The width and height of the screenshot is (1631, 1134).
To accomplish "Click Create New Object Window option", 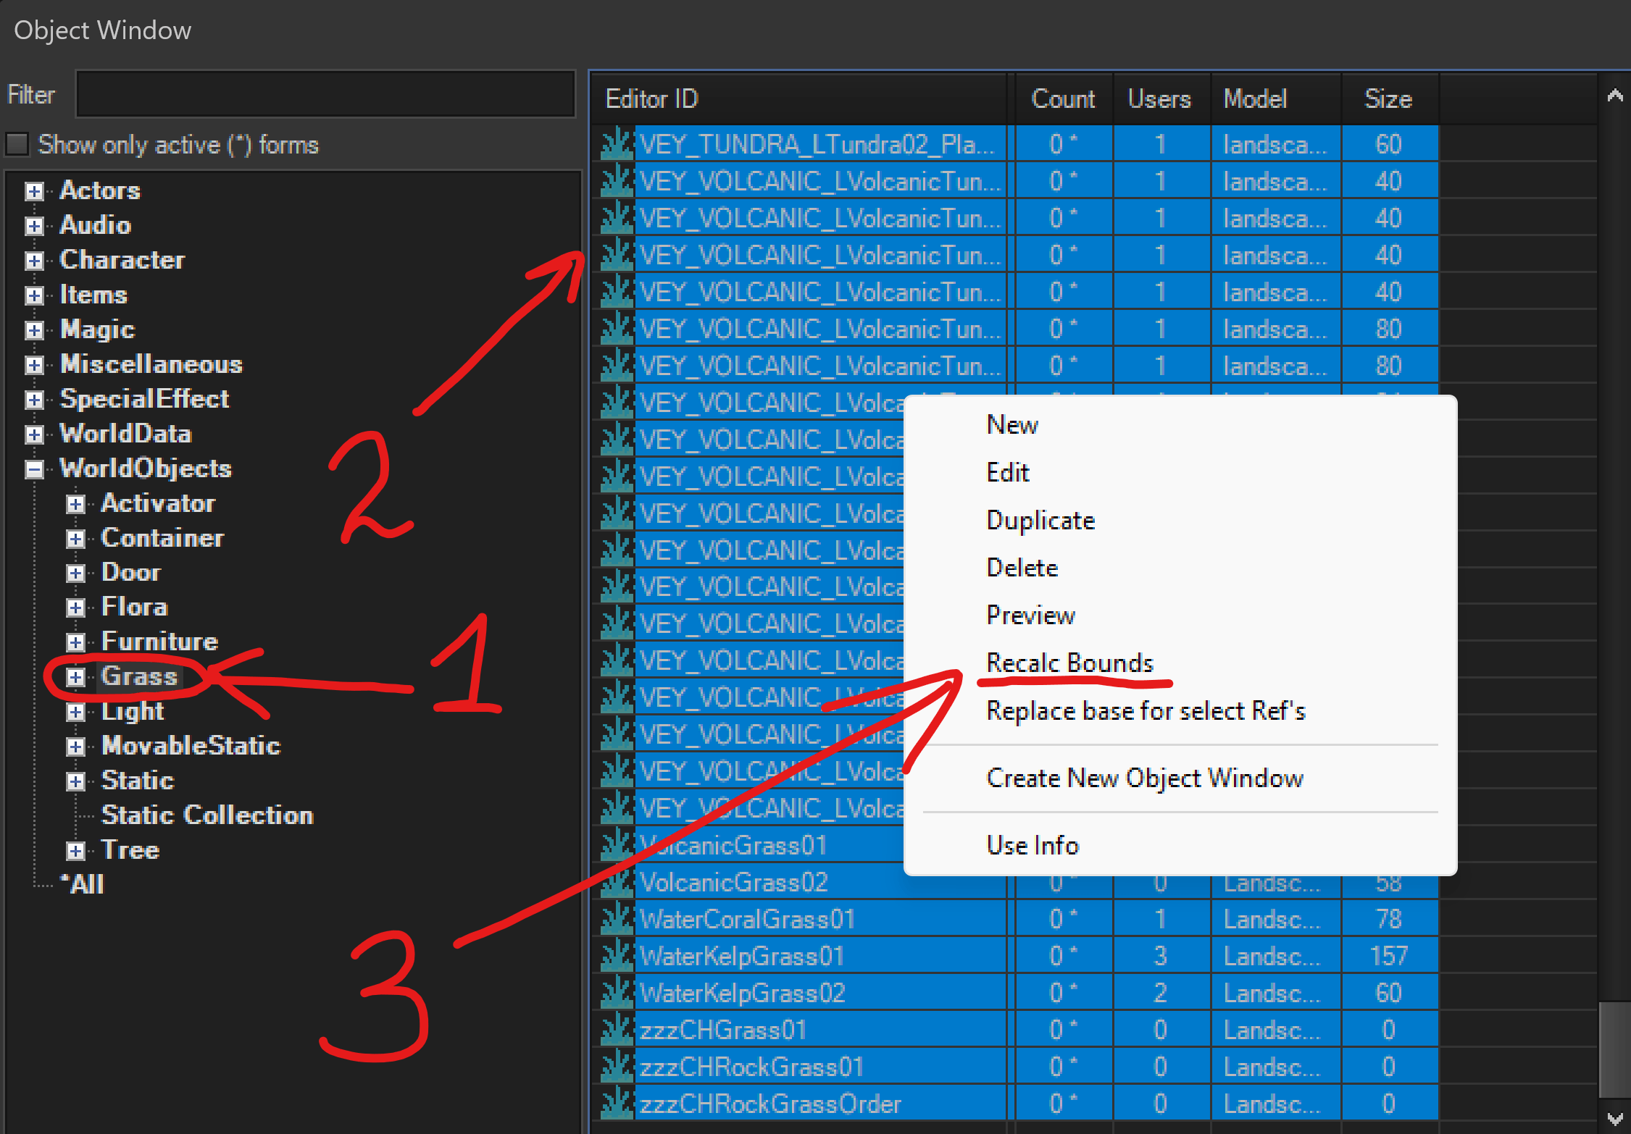I will click(x=1144, y=778).
